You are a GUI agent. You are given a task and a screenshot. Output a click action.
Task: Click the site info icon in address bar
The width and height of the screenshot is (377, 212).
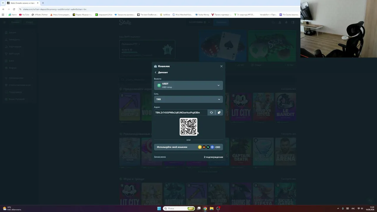point(20,9)
